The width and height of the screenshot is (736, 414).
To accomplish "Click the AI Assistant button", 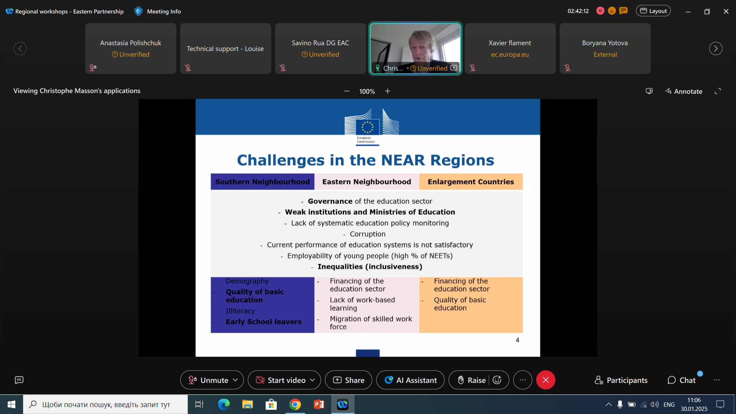I will pyautogui.click(x=410, y=380).
